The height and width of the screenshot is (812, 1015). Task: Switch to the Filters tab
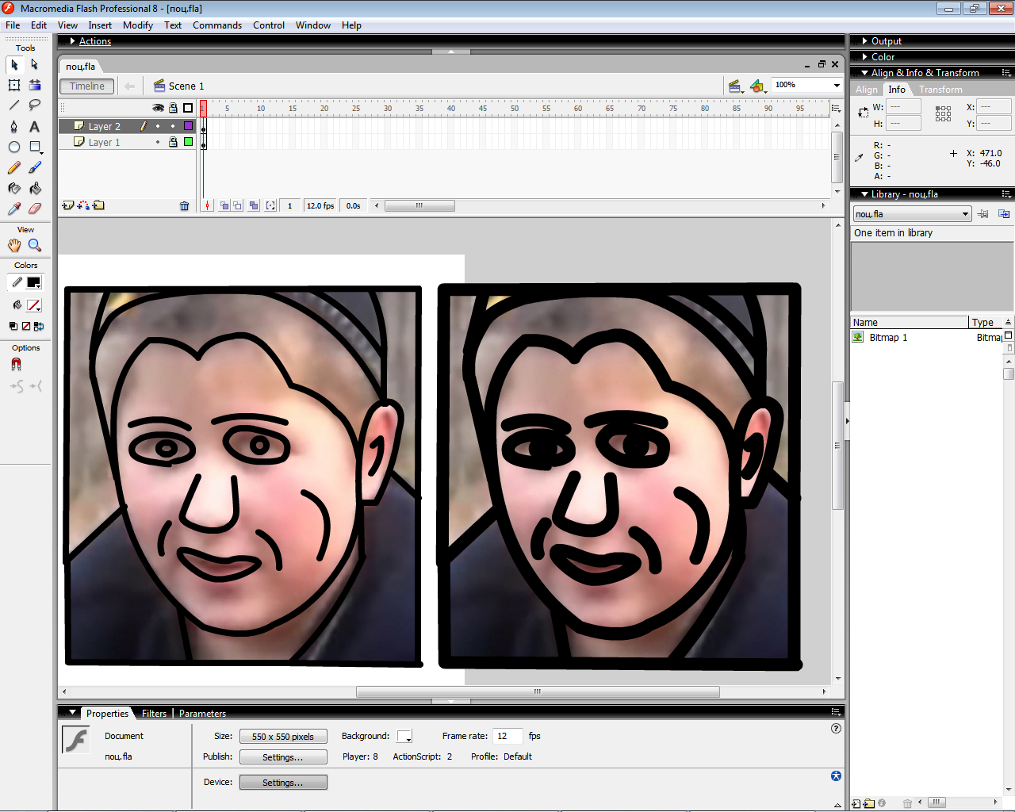coord(154,714)
